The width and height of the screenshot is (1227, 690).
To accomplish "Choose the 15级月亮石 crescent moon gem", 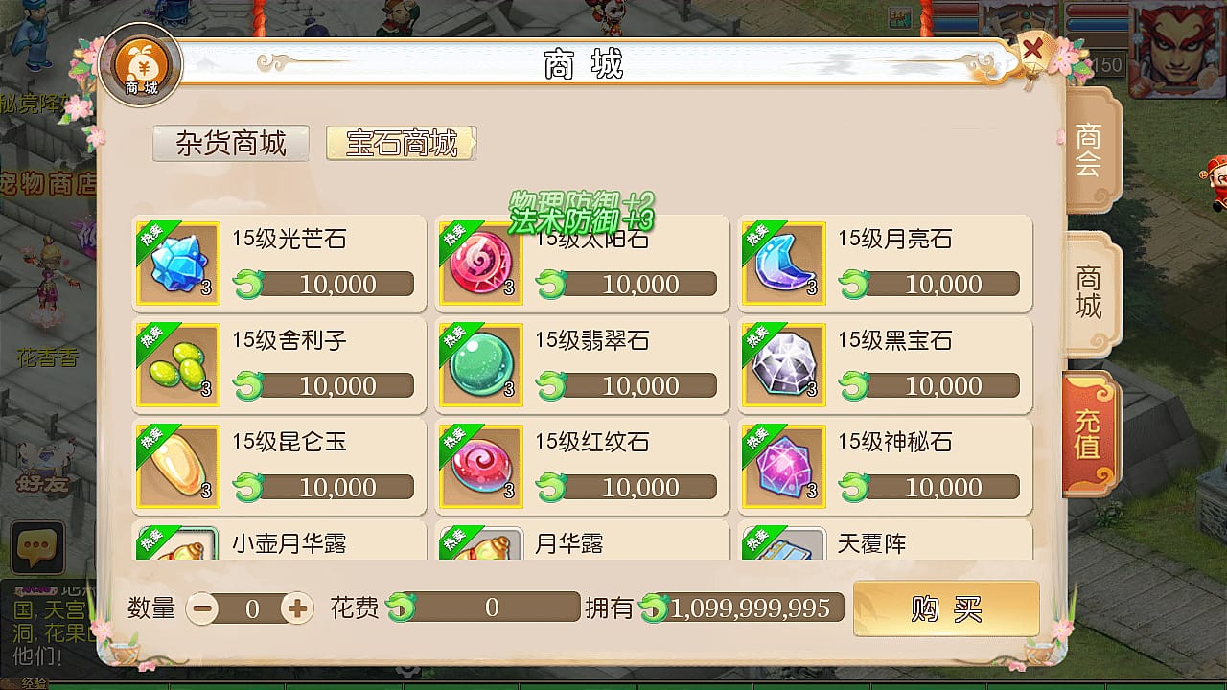I will click(x=784, y=263).
